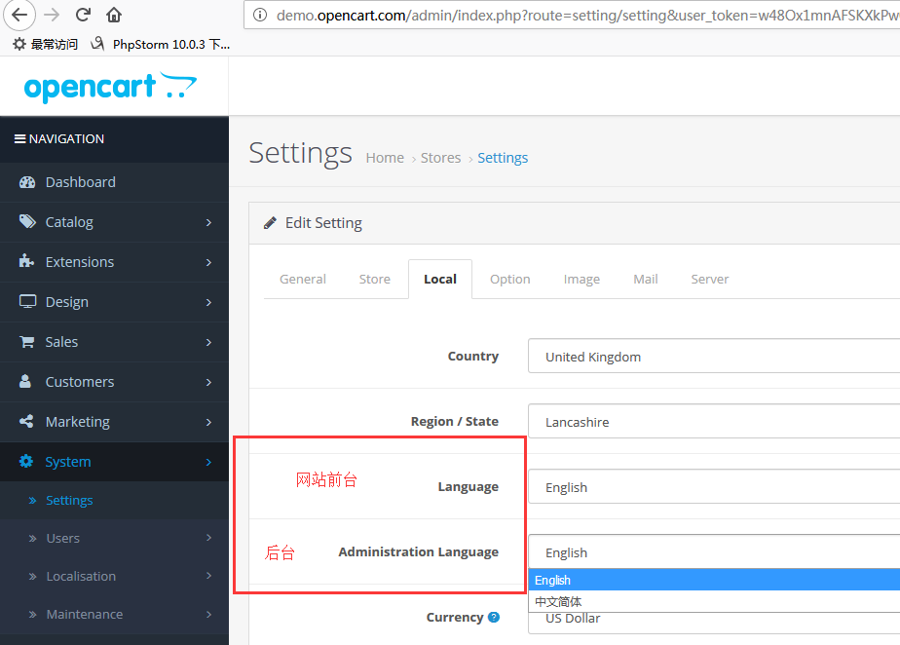Choose English in the open dropdown list
Image resolution: width=900 pixels, height=645 pixels.
click(x=714, y=580)
